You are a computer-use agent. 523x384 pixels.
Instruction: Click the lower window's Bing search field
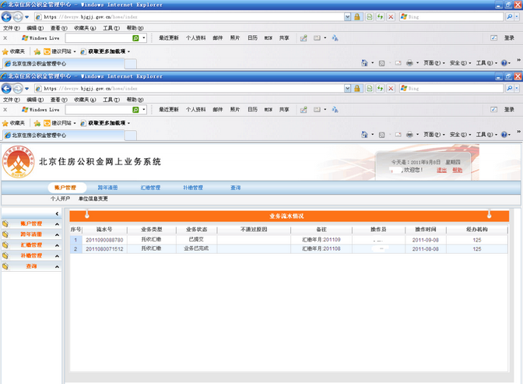pyautogui.click(x=451, y=89)
